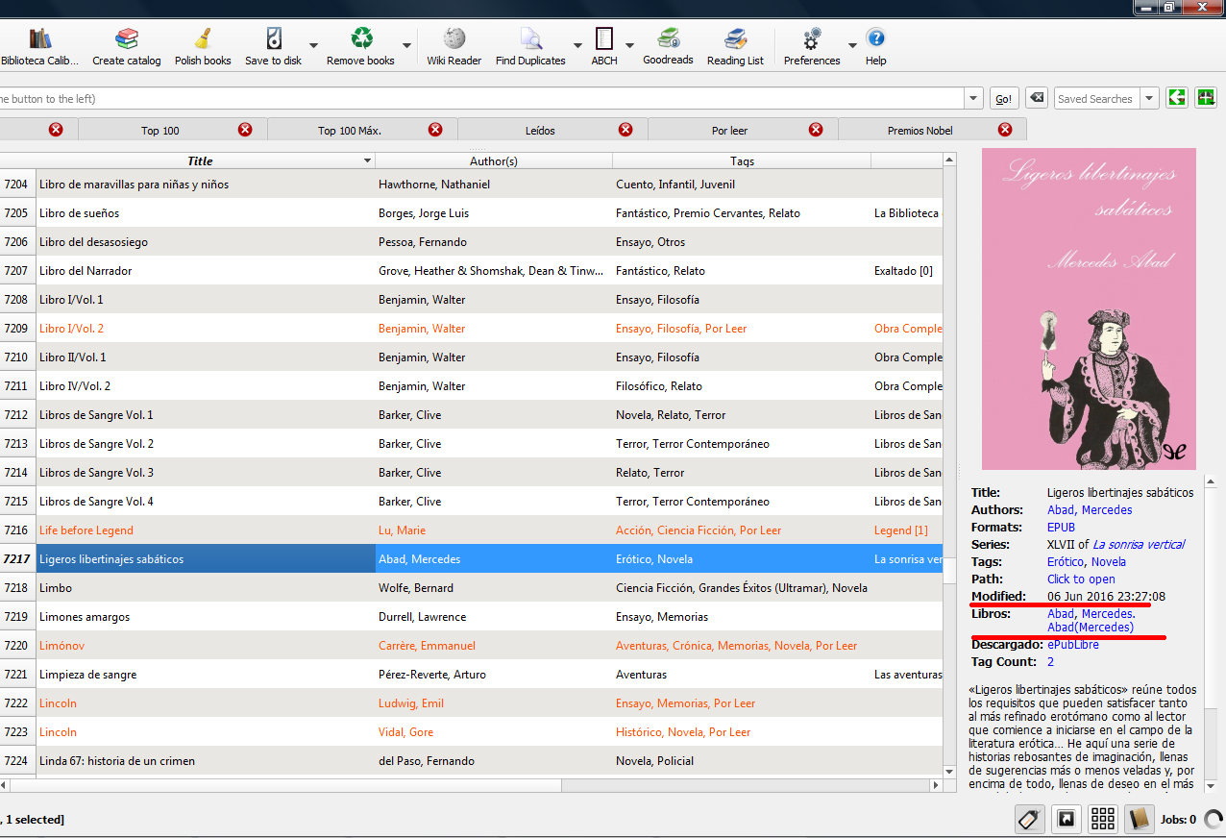Expand the Save to disk dropdown arrow
The image size is (1226, 838).
[313, 46]
